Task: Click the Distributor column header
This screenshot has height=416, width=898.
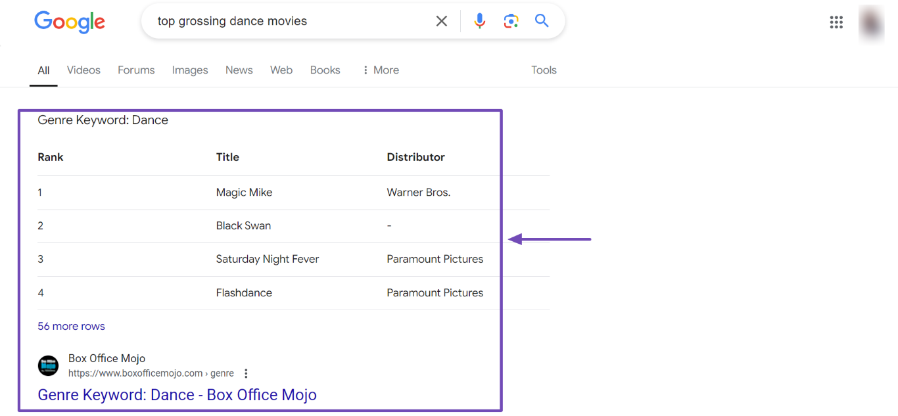Action: (x=415, y=157)
